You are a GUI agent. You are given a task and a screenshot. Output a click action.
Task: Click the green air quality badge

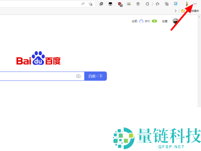click(x=154, y=21)
